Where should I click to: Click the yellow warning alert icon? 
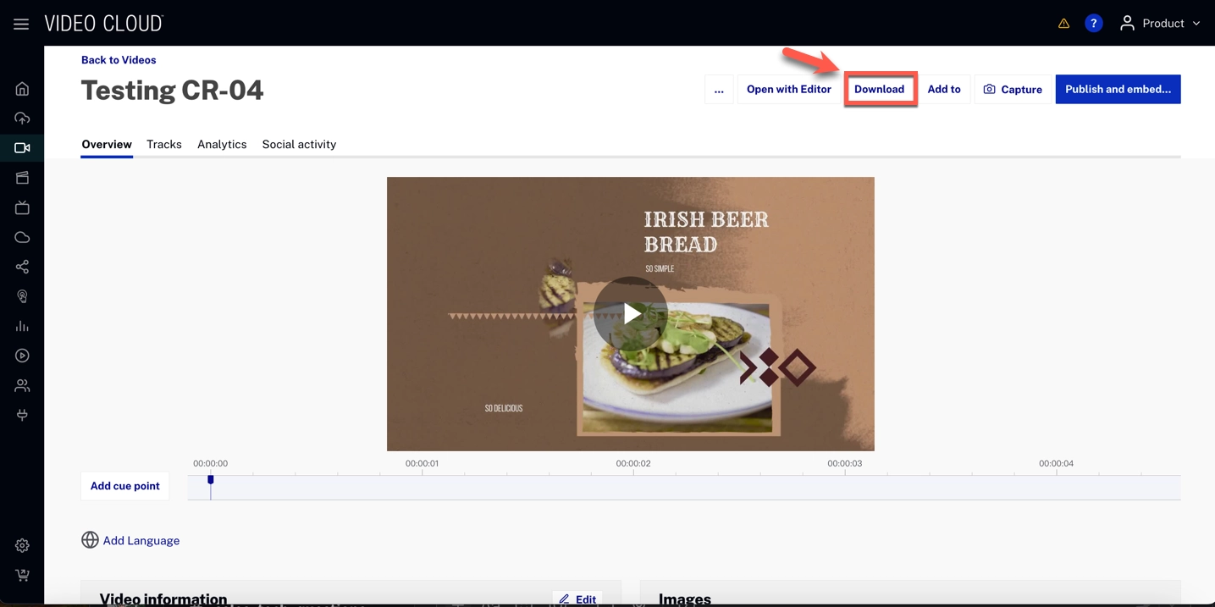(x=1063, y=24)
